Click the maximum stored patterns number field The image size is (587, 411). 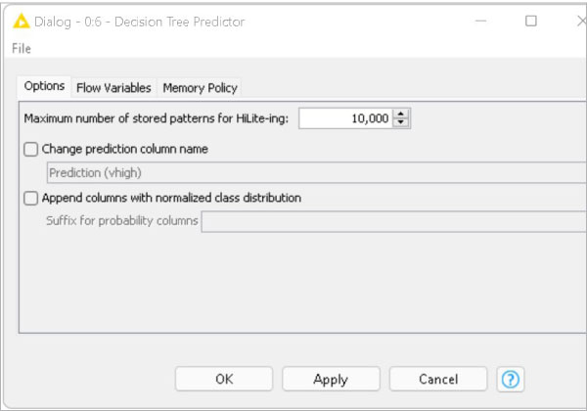345,118
